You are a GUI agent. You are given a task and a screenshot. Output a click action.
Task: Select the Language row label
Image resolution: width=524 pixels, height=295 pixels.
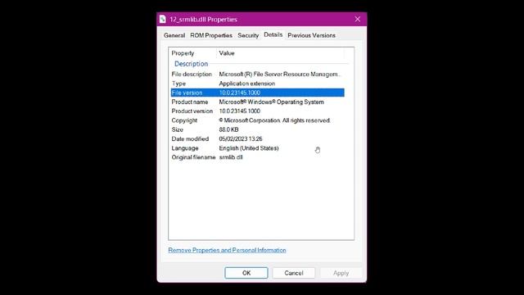tap(185, 148)
